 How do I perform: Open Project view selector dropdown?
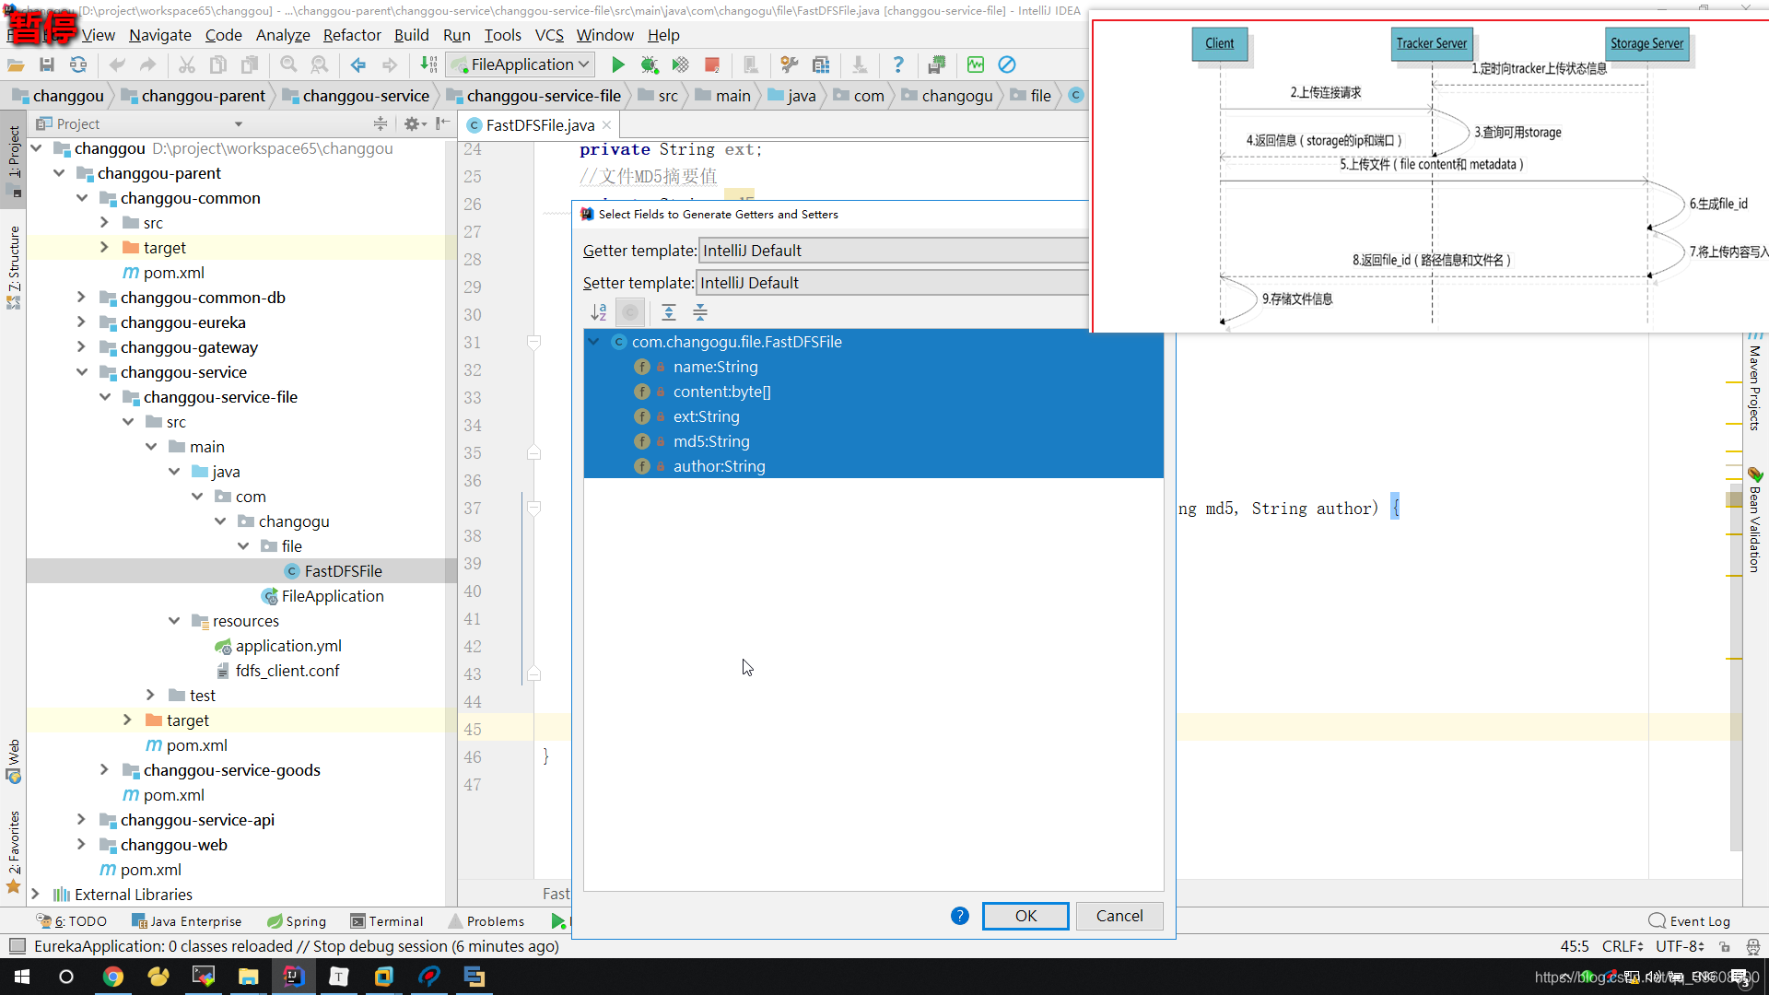(x=239, y=123)
